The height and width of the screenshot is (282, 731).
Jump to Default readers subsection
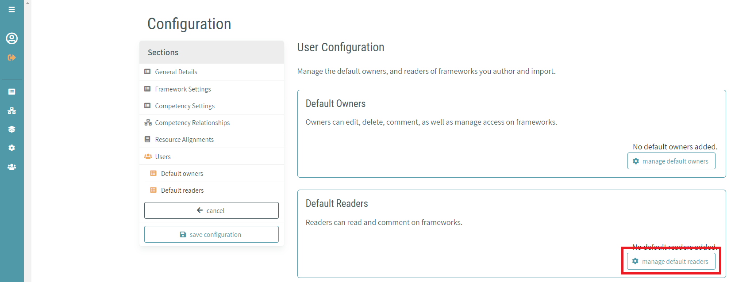click(x=214, y=190)
